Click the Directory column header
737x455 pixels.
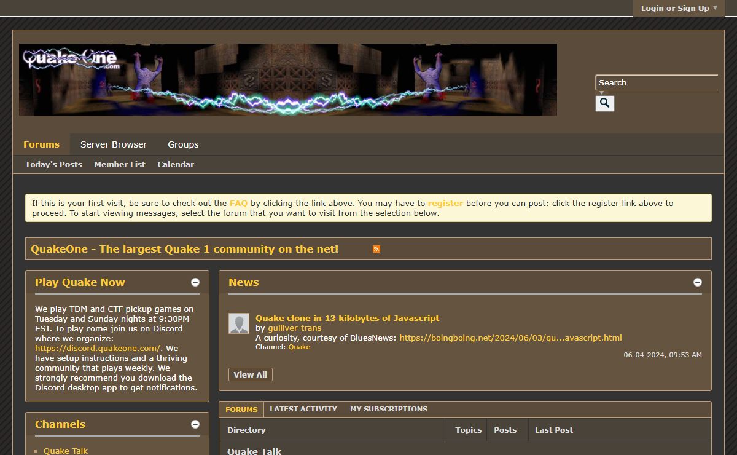tap(246, 430)
